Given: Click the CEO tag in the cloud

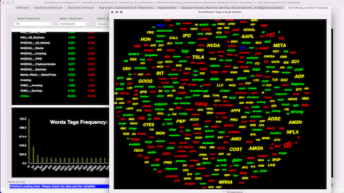Looking at the screenshot, I should [127, 69].
